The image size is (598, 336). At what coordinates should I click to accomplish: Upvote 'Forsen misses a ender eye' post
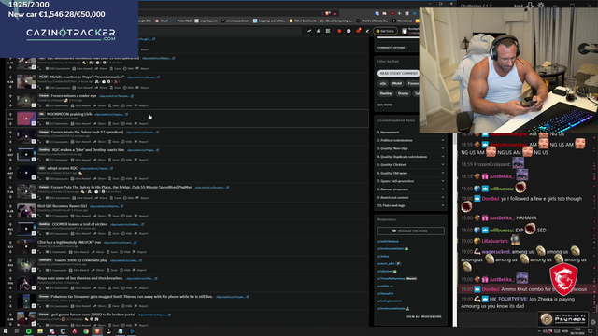(10, 96)
